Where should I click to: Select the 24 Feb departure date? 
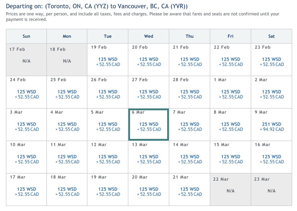(26, 94)
